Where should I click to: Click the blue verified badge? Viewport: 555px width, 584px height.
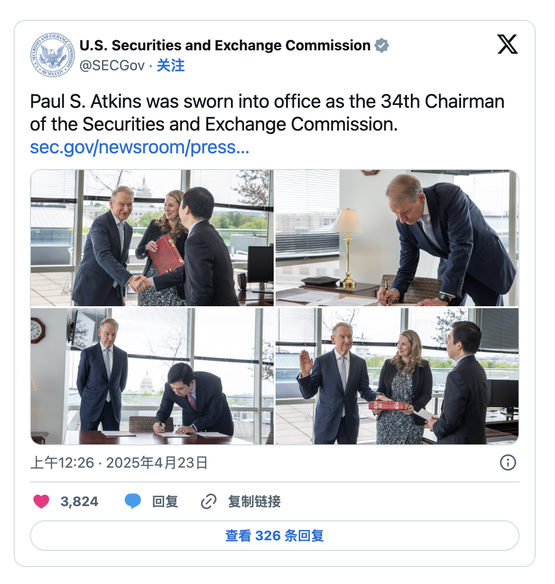click(x=382, y=46)
